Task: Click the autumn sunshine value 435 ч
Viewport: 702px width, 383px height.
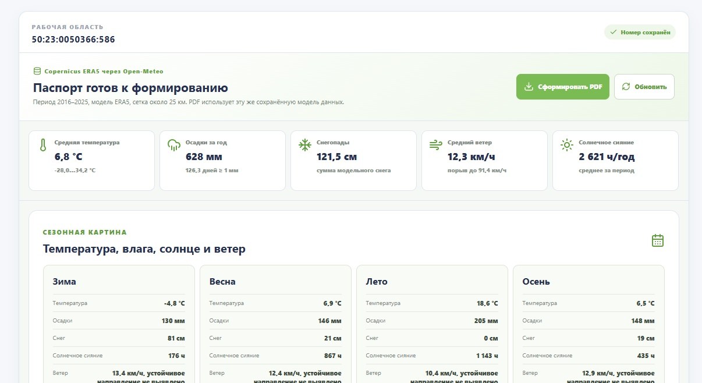Action: coord(646,356)
